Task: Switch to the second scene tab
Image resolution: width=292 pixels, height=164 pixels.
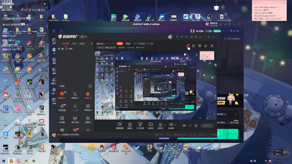Action: [x=74, y=43]
